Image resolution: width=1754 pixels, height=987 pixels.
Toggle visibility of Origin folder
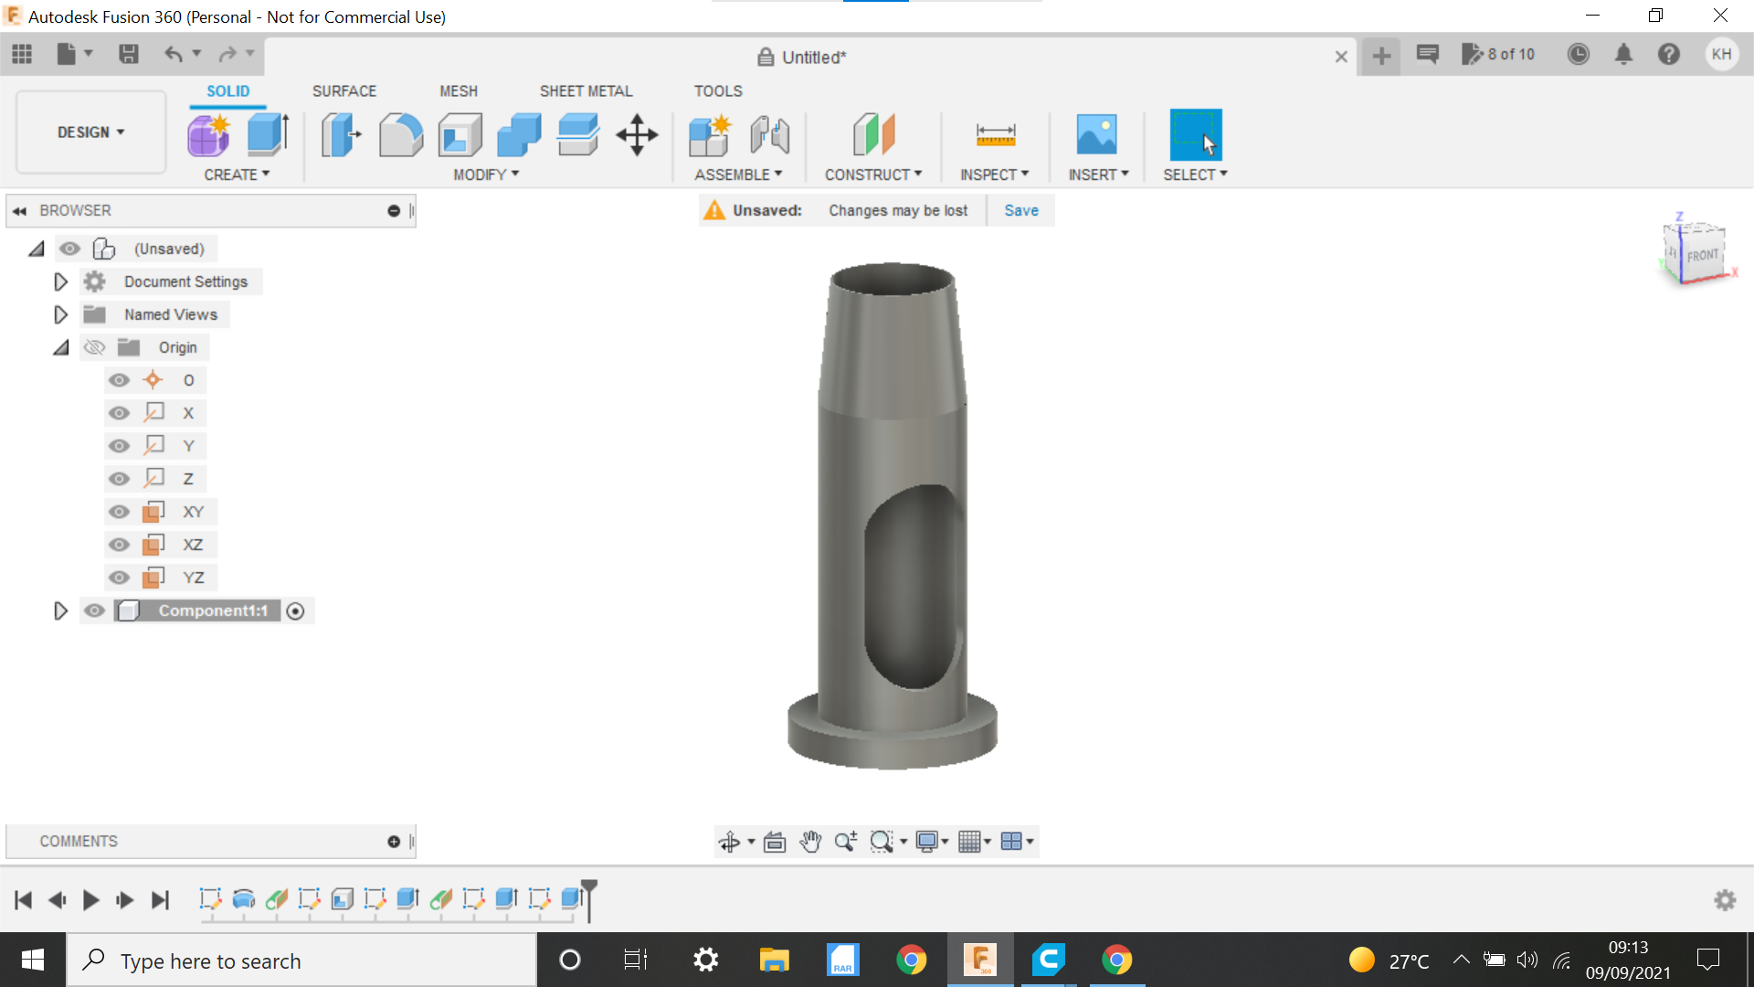93,347
